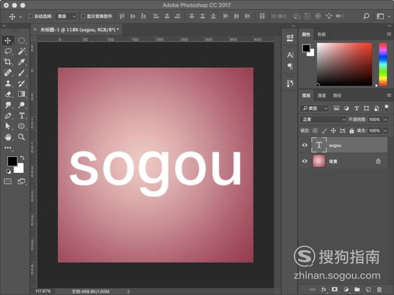The width and height of the screenshot is (394, 295).
Task: Enable the Auto-Select checkbox
Action: point(30,16)
